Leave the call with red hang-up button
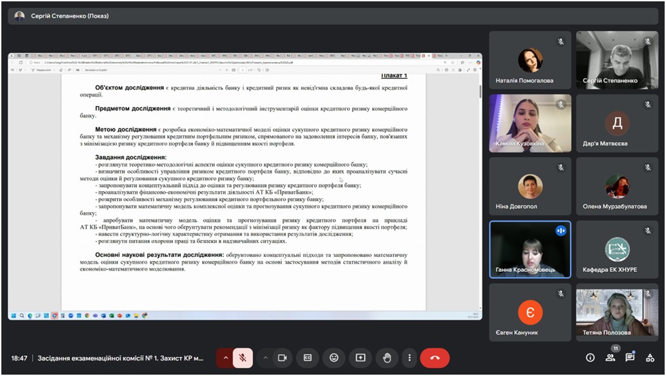The height and width of the screenshot is (376, 666). [x=435, y=358]
